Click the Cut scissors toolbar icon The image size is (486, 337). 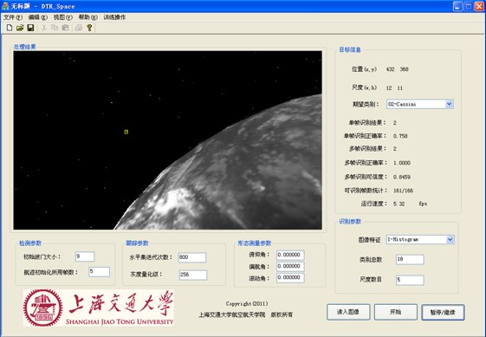click(44, 28)
